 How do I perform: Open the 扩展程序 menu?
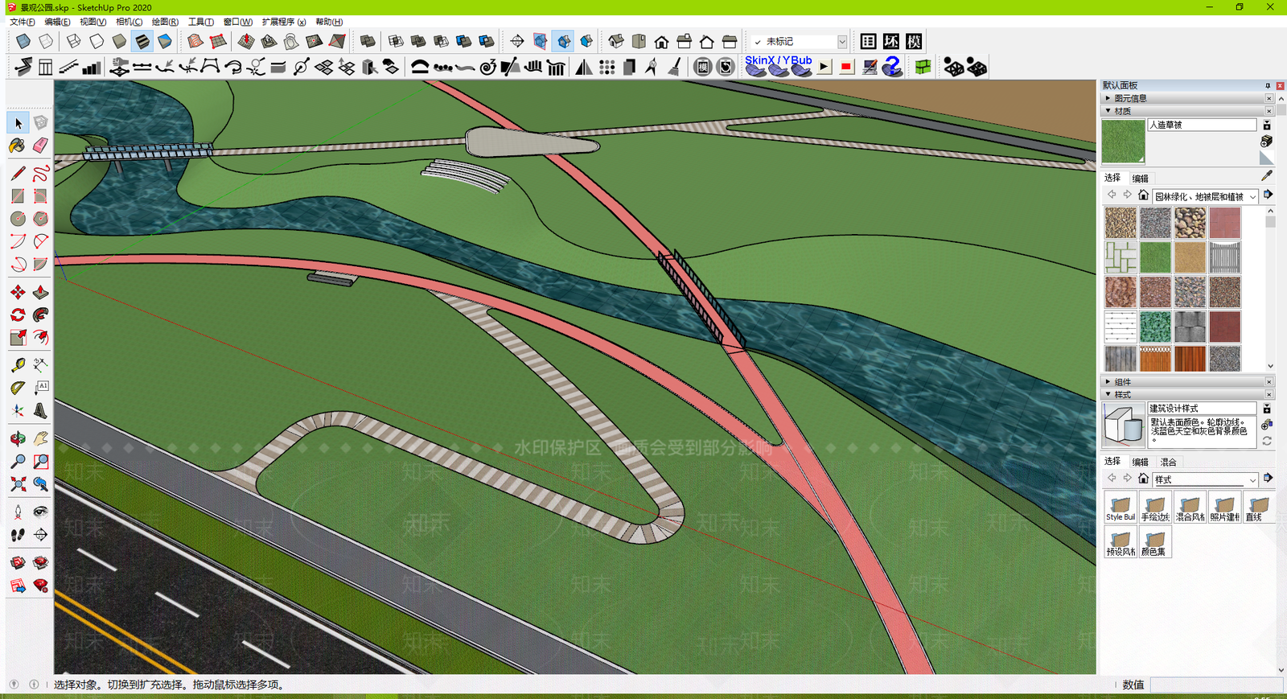coord(283,22)
